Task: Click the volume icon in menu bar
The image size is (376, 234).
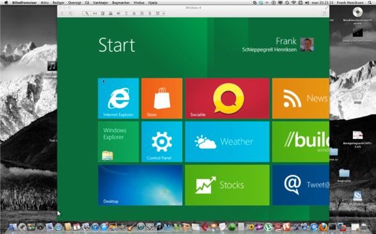Action: click(x=307, y=3)
